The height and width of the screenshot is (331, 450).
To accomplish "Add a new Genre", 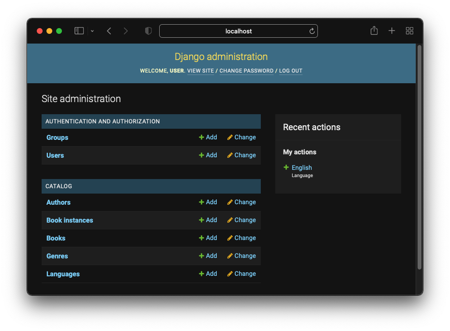I will click(208, 256).
